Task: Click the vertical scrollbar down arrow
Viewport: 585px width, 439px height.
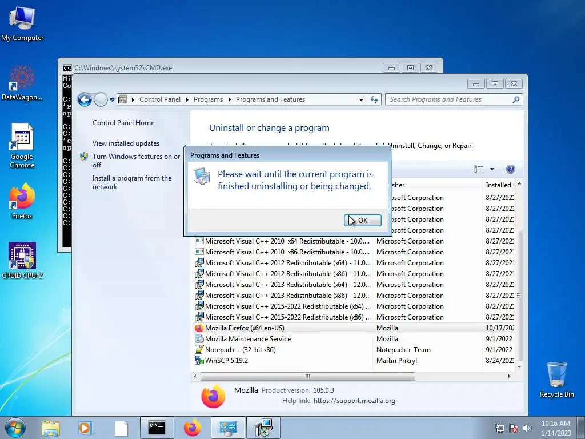Action: 519,367
